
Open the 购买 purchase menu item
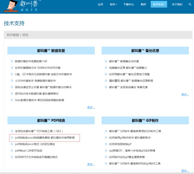point(144,5)
